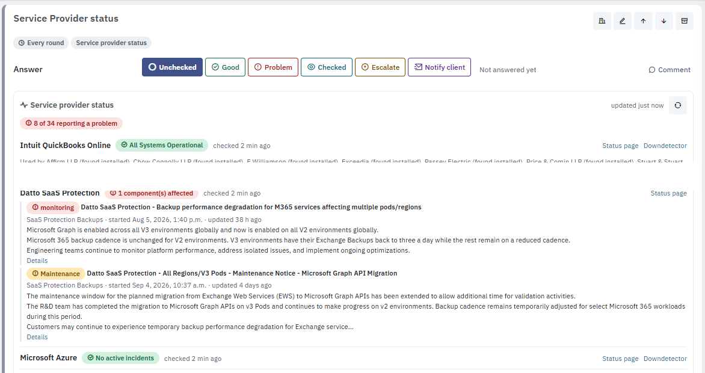Click the No active incidents badge
This screenshot has width=705, height=373.
tap(120, 358)
